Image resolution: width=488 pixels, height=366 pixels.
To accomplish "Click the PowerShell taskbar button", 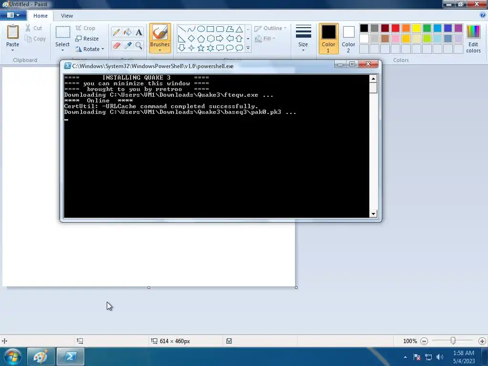I will tap(71, 356).
